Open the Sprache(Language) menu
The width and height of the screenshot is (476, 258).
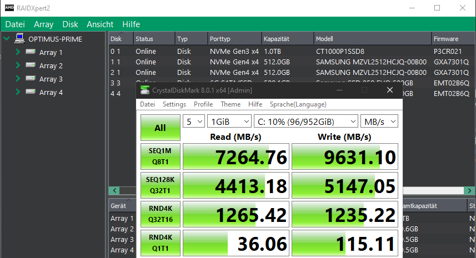(x=298, y=104)
